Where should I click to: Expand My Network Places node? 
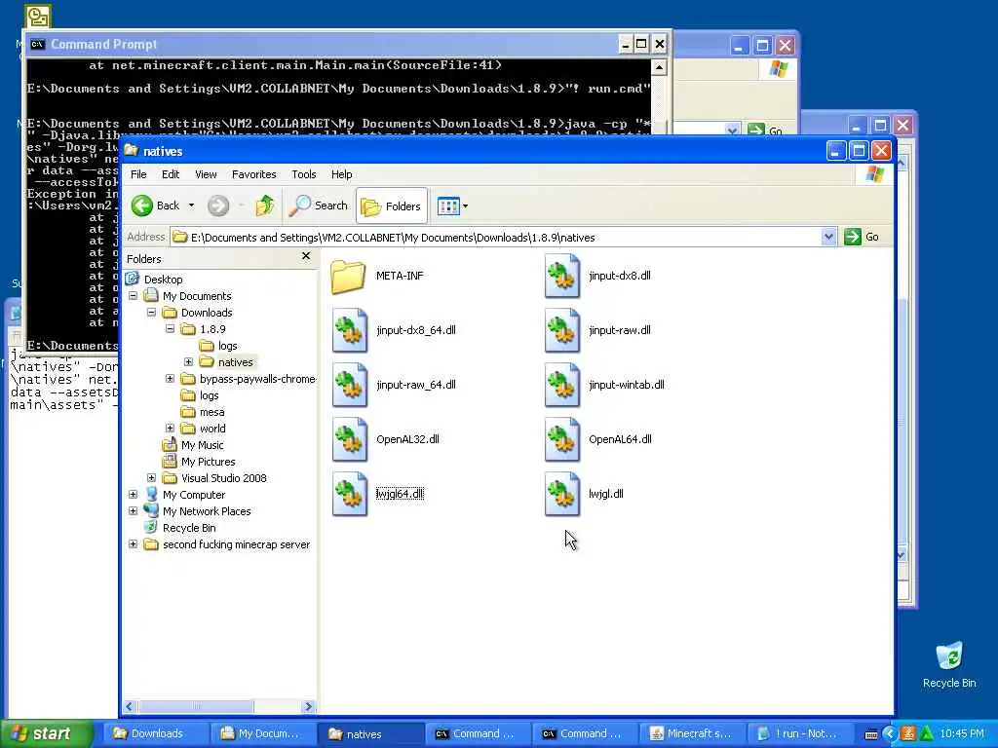point(133,510)
